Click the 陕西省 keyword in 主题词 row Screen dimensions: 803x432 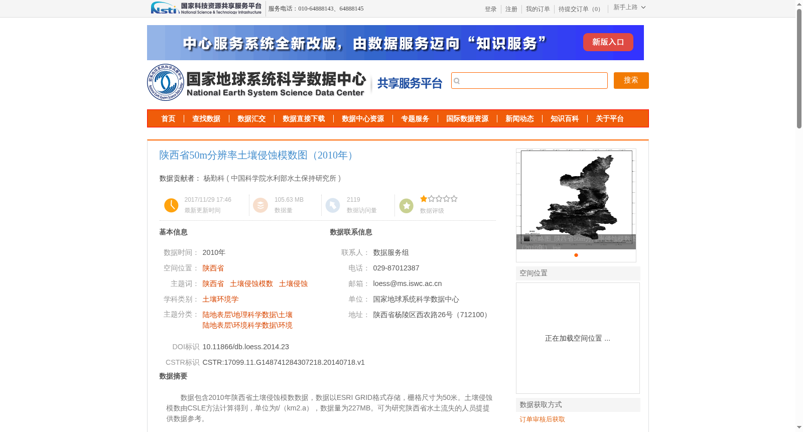(x=213, y=283)
